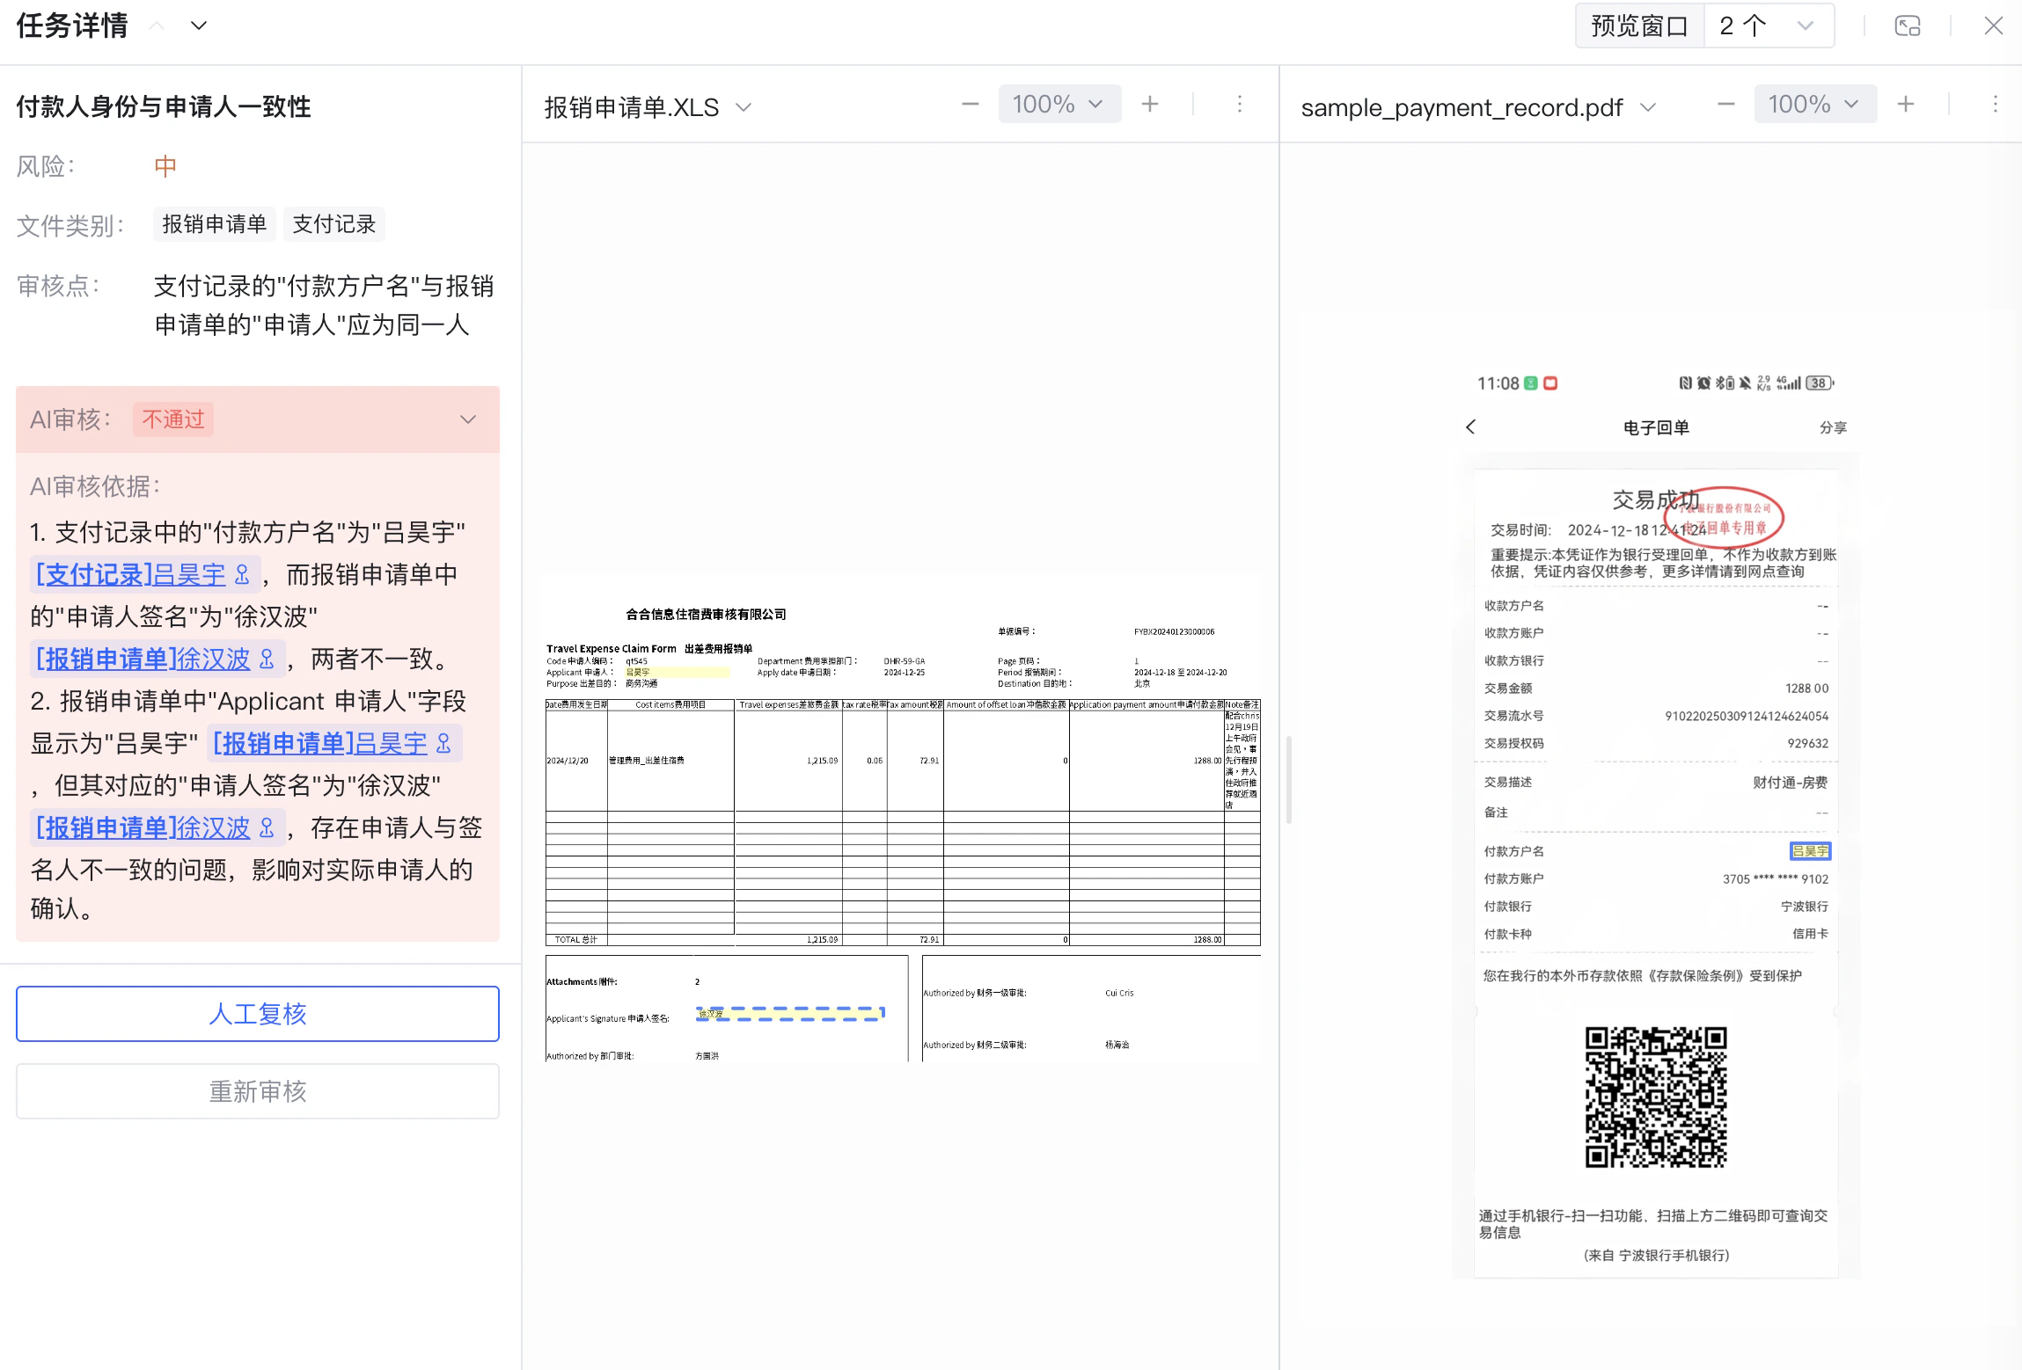The height and width of the screenshot is (1370, 2022).
Task: Collapse the AI审核 不通过 section
Action: (x=467, y=419)
